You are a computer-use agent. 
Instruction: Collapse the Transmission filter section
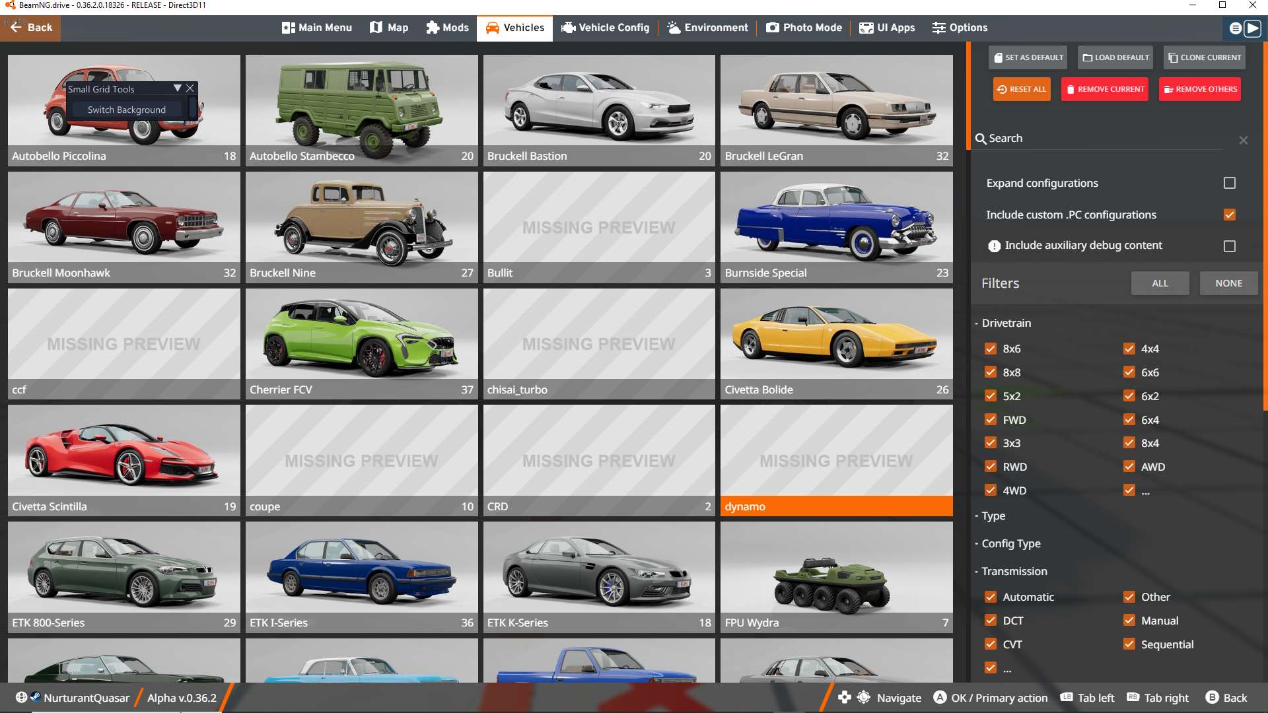point(1014,571)
